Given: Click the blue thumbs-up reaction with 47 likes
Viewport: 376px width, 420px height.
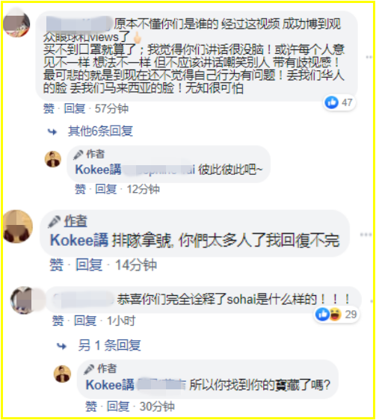Looking at the screenshot, I should pyautogui.click(x=331, y=102).
